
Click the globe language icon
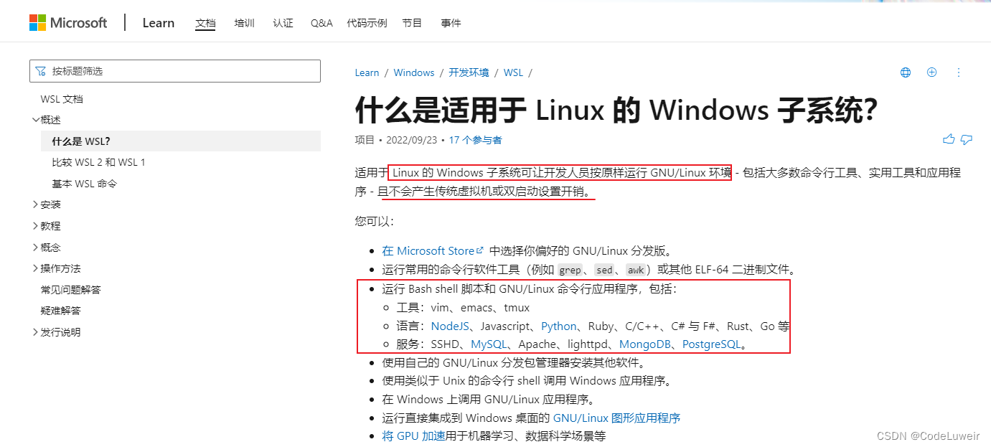(x=905, y=72)
